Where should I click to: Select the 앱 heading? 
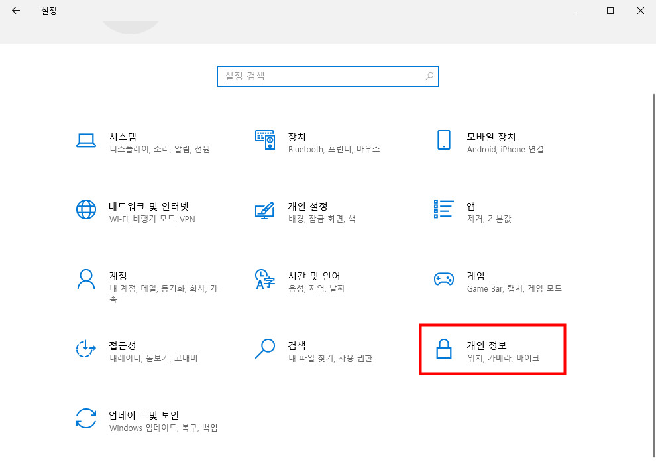click(471, 206)
